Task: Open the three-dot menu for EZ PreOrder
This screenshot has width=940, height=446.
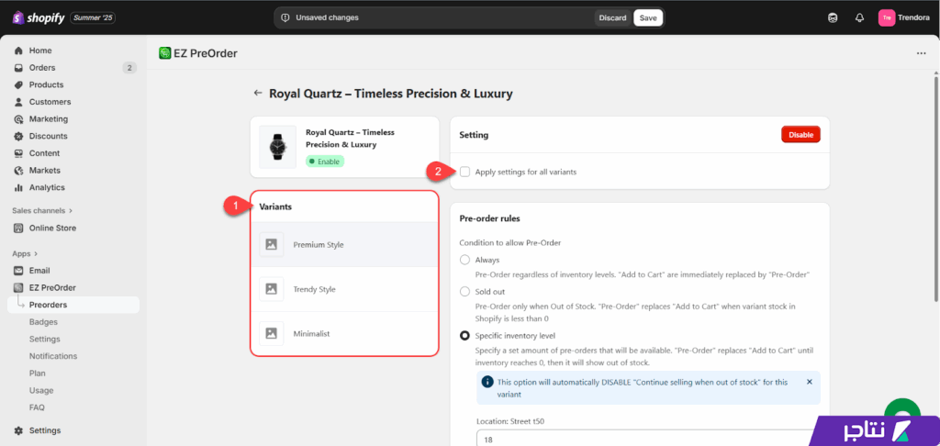Action: (x=921, y=53)
